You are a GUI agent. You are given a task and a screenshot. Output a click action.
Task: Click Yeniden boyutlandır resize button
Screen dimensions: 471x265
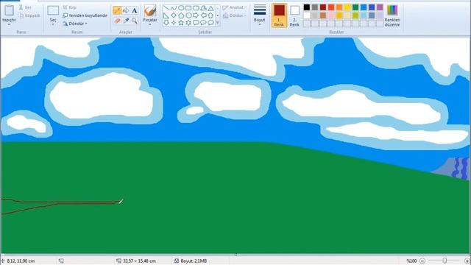tap(85, 15)
